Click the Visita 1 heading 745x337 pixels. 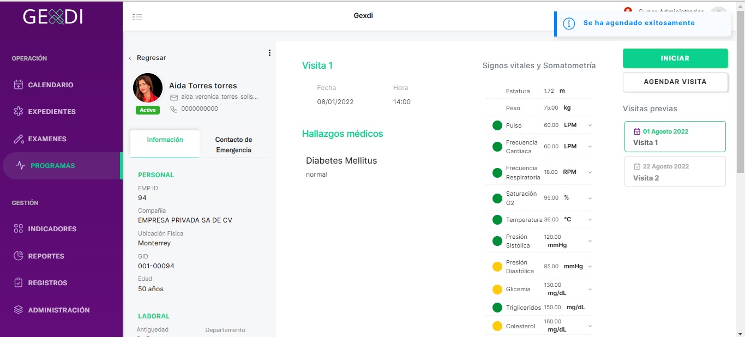click(x=317, y=65)
